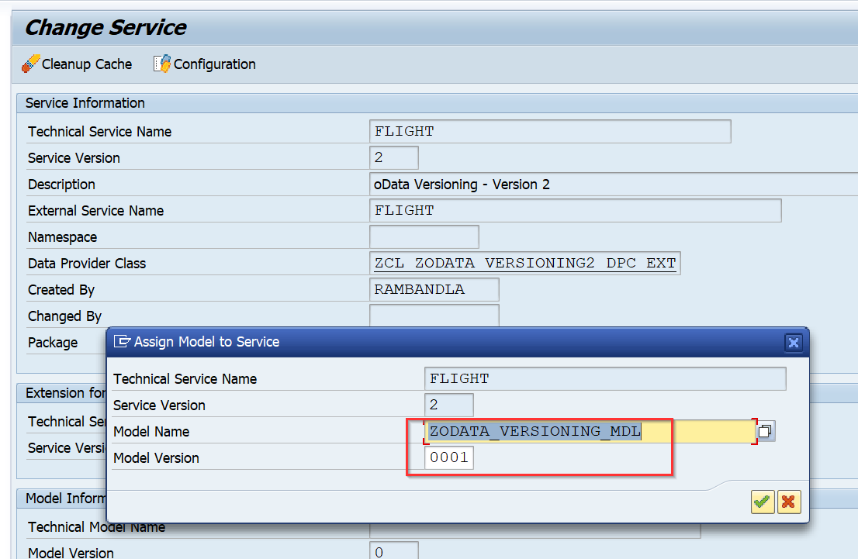The image size is (858, 559).
Task: Click the Created By field showing RAMBANDLA
Action: [434, 289]
